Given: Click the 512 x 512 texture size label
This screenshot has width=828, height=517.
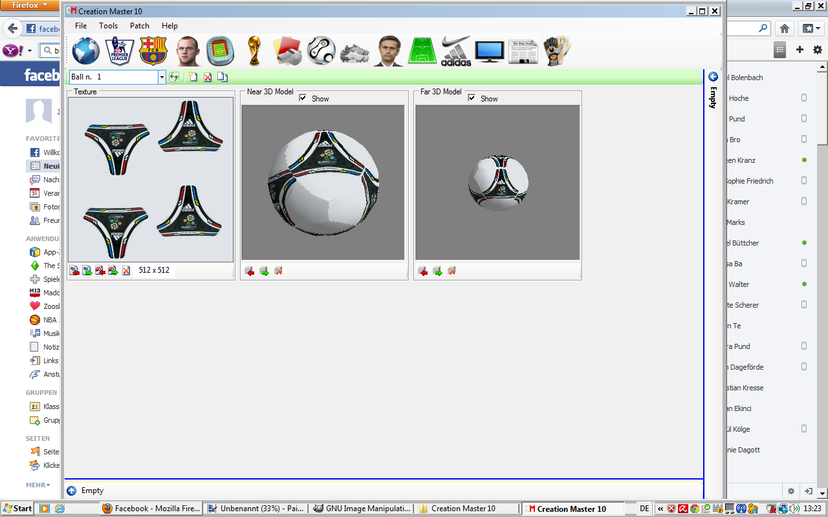Looking at the screenshot, I should 154,270.
